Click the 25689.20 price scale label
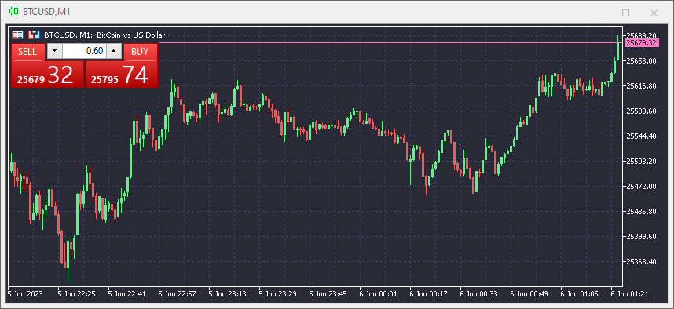Screen dimensions: 674x309 point(640,35)
